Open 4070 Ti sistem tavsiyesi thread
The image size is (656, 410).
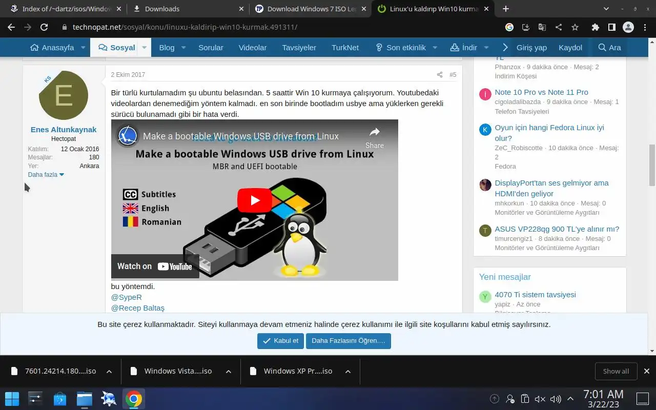[535, 295]
